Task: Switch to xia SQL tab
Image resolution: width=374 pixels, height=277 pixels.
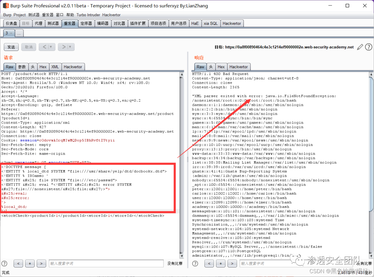Action: 211,23
